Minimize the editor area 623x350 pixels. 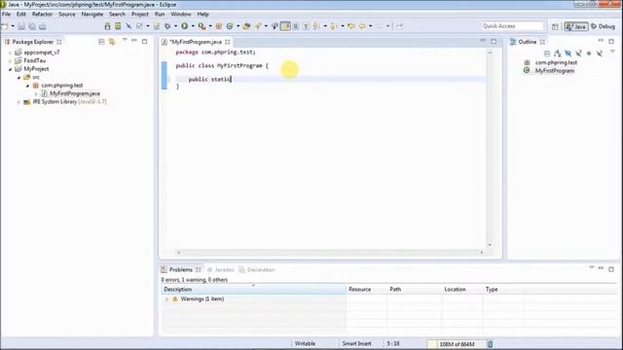pos(483,41)
